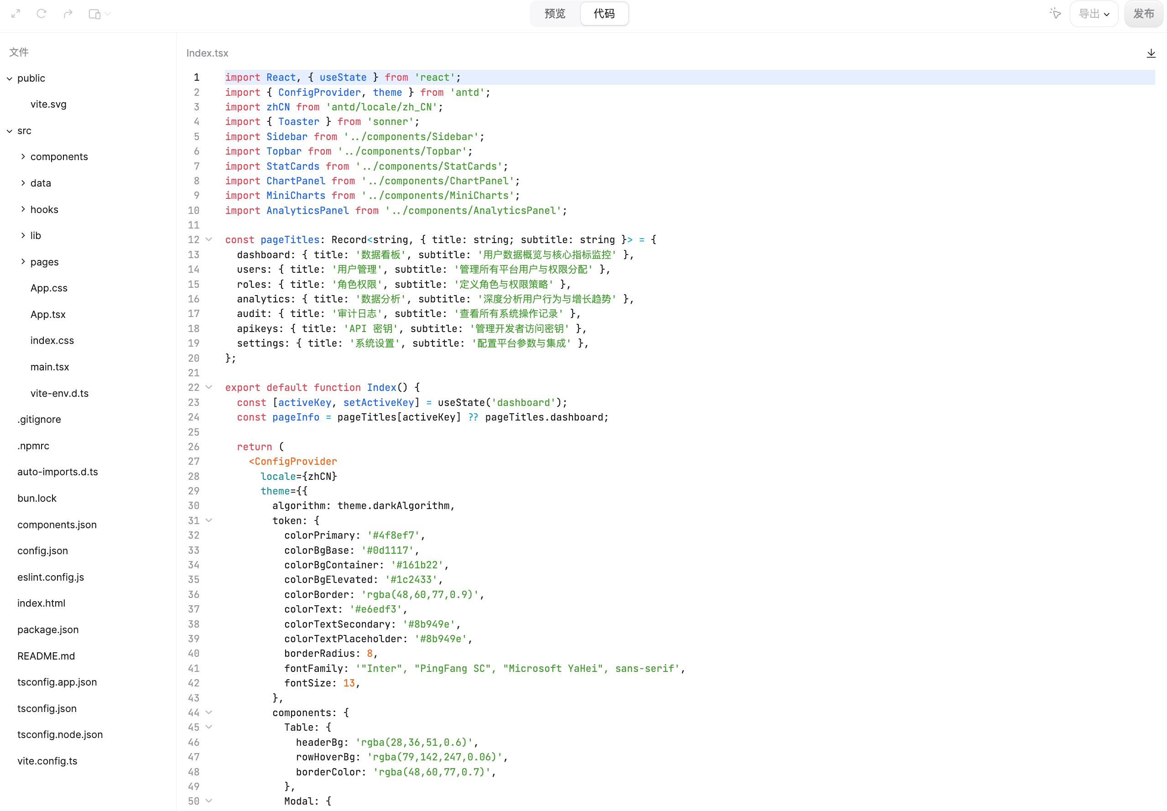Open vite.config.ts file
This screenshot has width=1167, height=811.
(47, 761)
